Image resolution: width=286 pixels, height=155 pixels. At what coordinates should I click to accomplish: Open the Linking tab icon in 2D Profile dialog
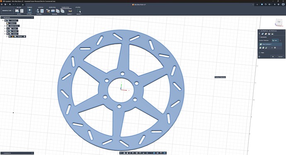tap(272, 34)
